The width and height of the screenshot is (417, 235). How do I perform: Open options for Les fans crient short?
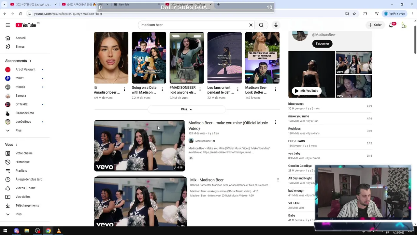[237, 89]
